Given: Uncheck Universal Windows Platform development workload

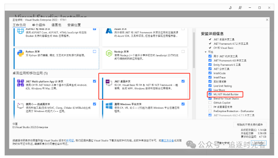Looking at the screenshot, I should [x=183, y=104].
